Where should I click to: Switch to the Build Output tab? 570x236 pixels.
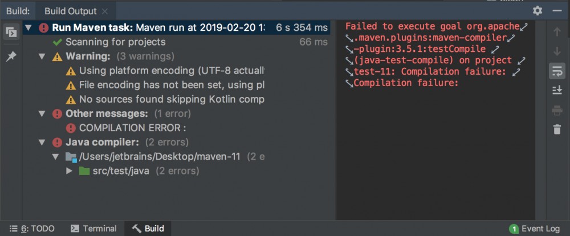click(71, 11)
